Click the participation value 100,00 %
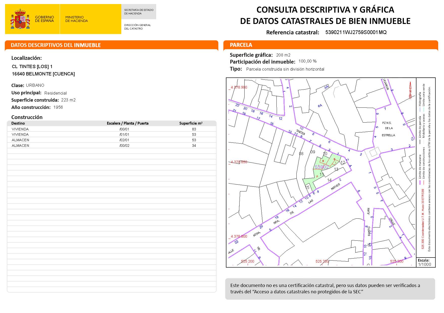 click(307, 61)
